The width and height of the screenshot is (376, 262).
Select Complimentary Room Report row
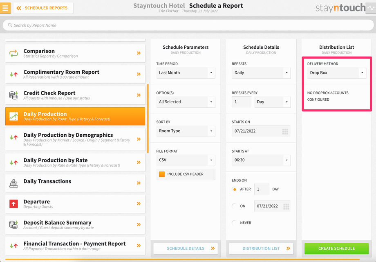click(x=75, y=74)
